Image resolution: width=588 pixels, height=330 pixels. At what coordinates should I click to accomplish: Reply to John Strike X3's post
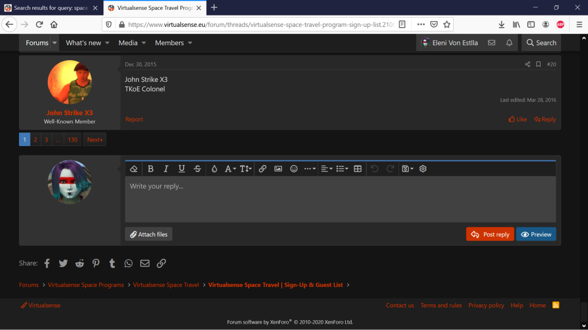pyautogui.click(x=545, y=119)
